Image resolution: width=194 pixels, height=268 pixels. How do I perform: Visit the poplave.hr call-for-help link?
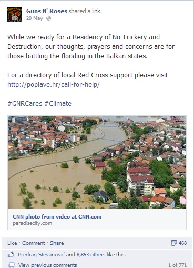(54, 85)
